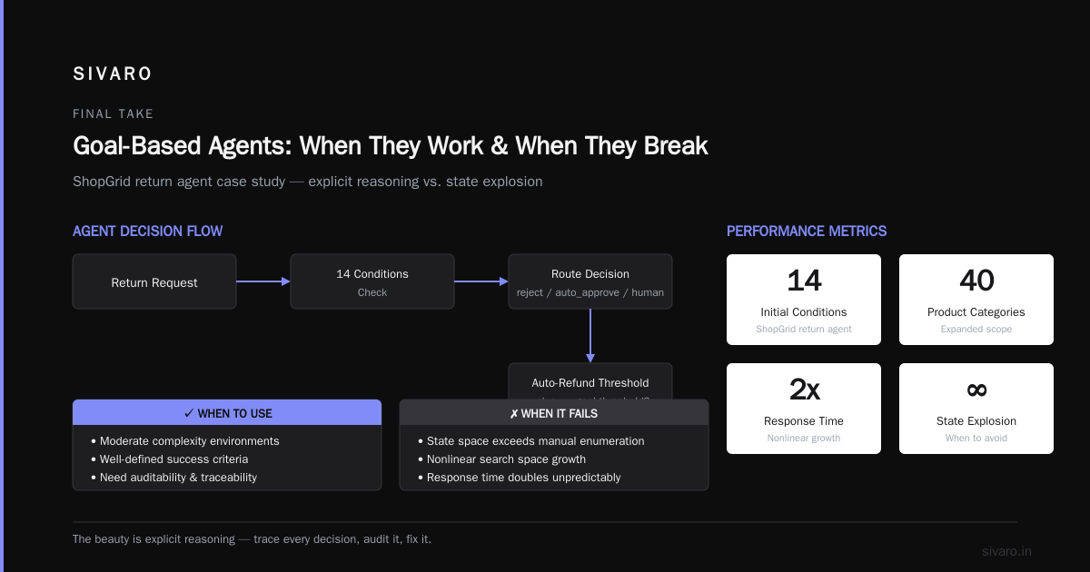Click the 40 Product Categories metric card
Screen dimensions: 1090x572
click(976, 300)
